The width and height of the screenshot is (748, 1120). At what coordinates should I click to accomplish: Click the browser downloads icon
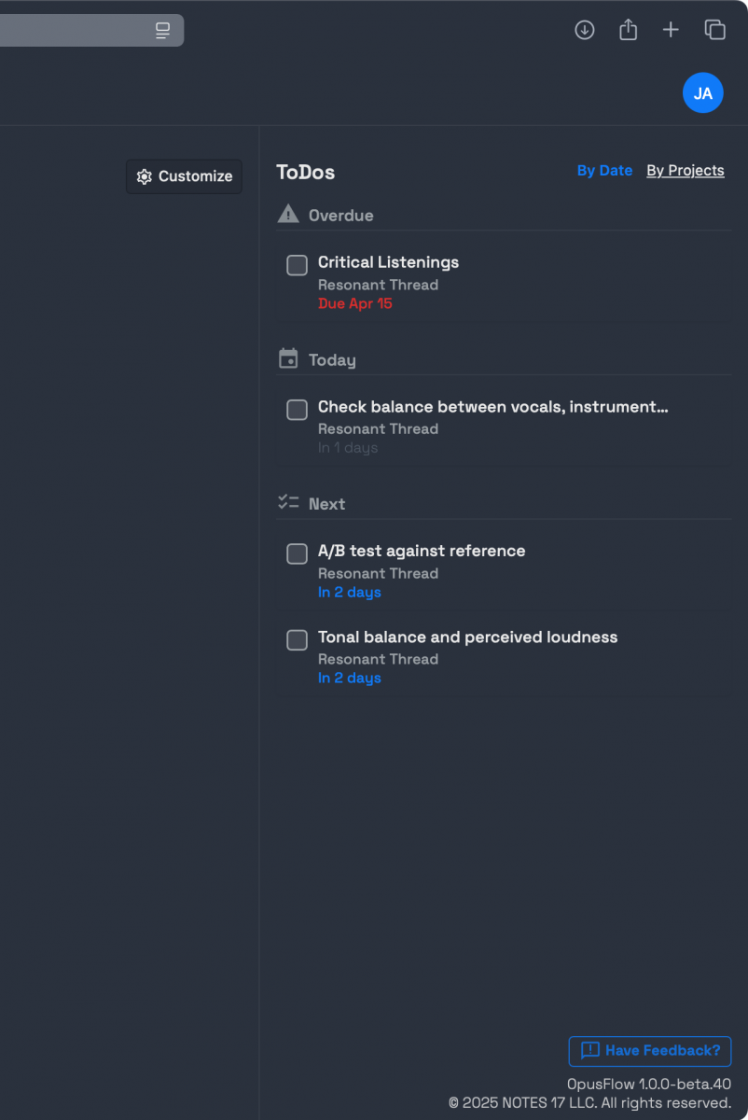coord(585,30)
